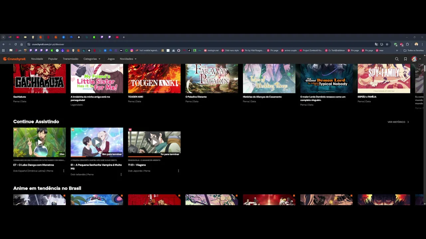
Task: Open the Gachiakuta title link
Action: 20,97
